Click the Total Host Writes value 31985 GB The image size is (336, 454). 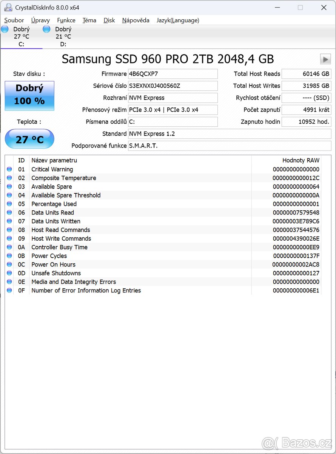coord(307,86)
